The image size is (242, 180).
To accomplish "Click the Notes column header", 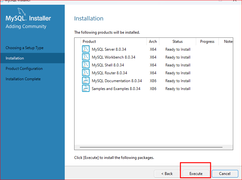I will [226, 42].
